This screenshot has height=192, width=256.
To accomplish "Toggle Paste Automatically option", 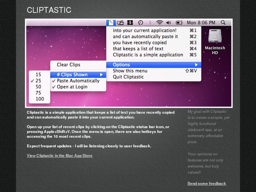I will click(x=78, y=81).
